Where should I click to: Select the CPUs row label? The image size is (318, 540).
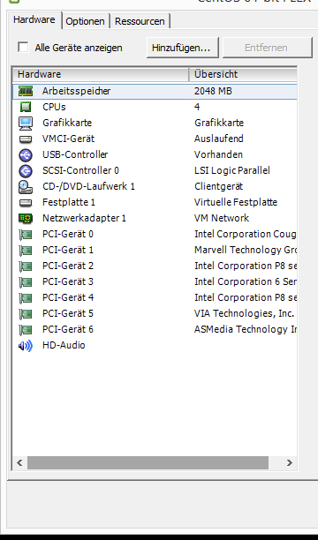point(54,107)
